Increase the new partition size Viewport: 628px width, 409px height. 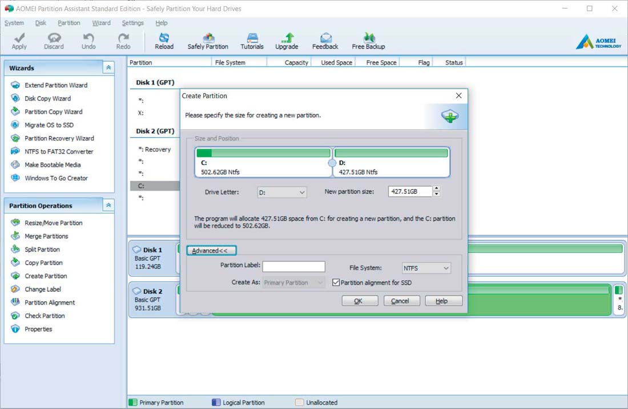(x=437, y=189)
